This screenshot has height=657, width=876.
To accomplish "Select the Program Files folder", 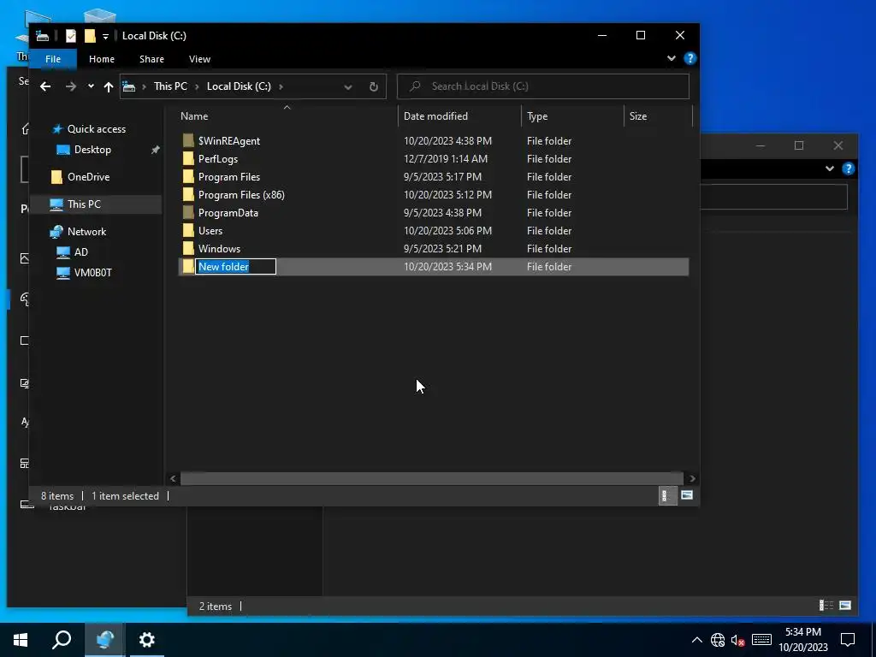I will pyautogui.click(x=229, y=176).
